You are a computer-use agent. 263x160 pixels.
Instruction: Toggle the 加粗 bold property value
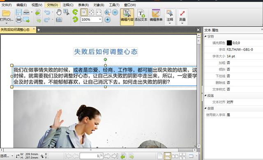tap(228, 63)
